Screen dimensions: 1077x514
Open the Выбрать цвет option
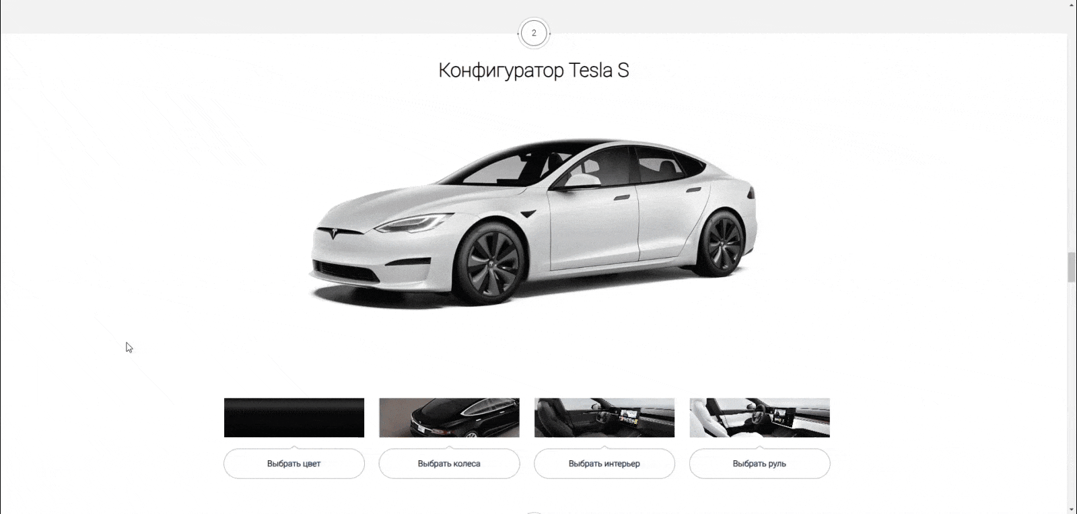[x=294, y=464]
